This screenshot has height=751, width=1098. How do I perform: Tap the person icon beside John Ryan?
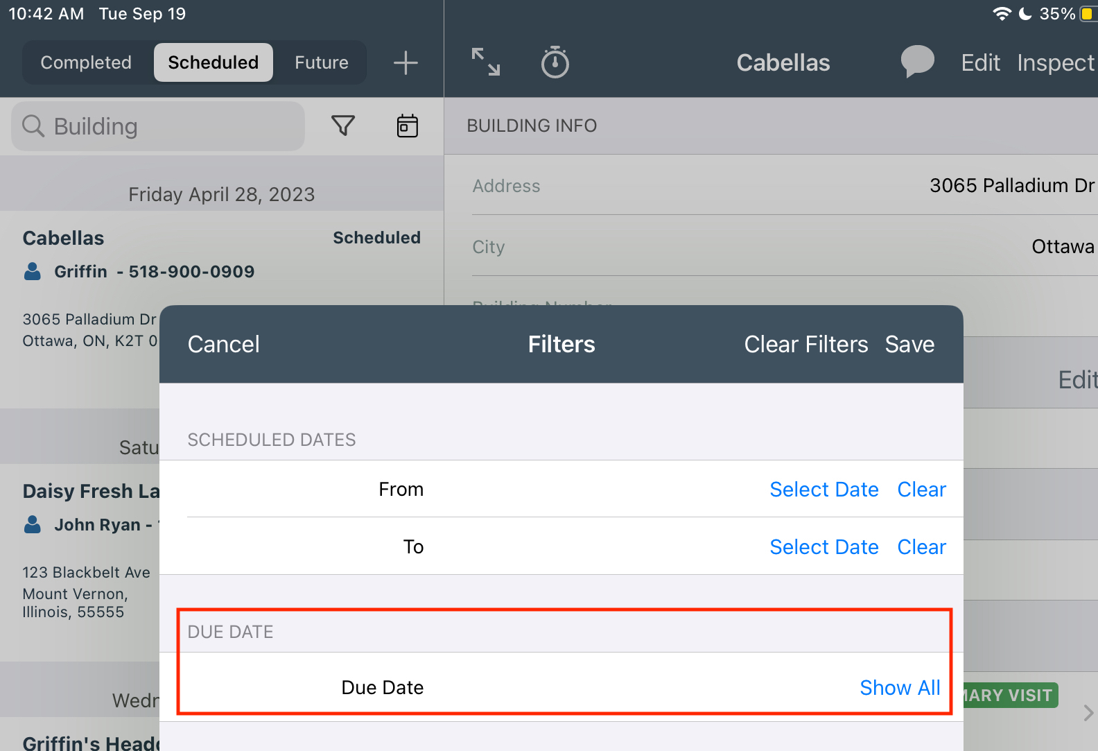pos(33,524)
